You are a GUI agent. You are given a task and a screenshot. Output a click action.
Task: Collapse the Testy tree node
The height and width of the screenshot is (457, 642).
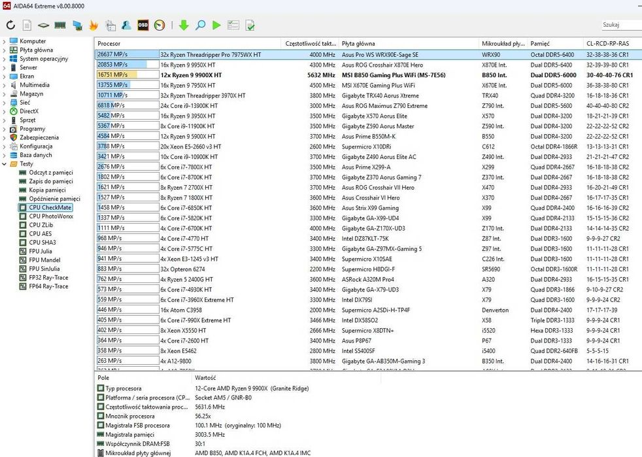[5, 164]
